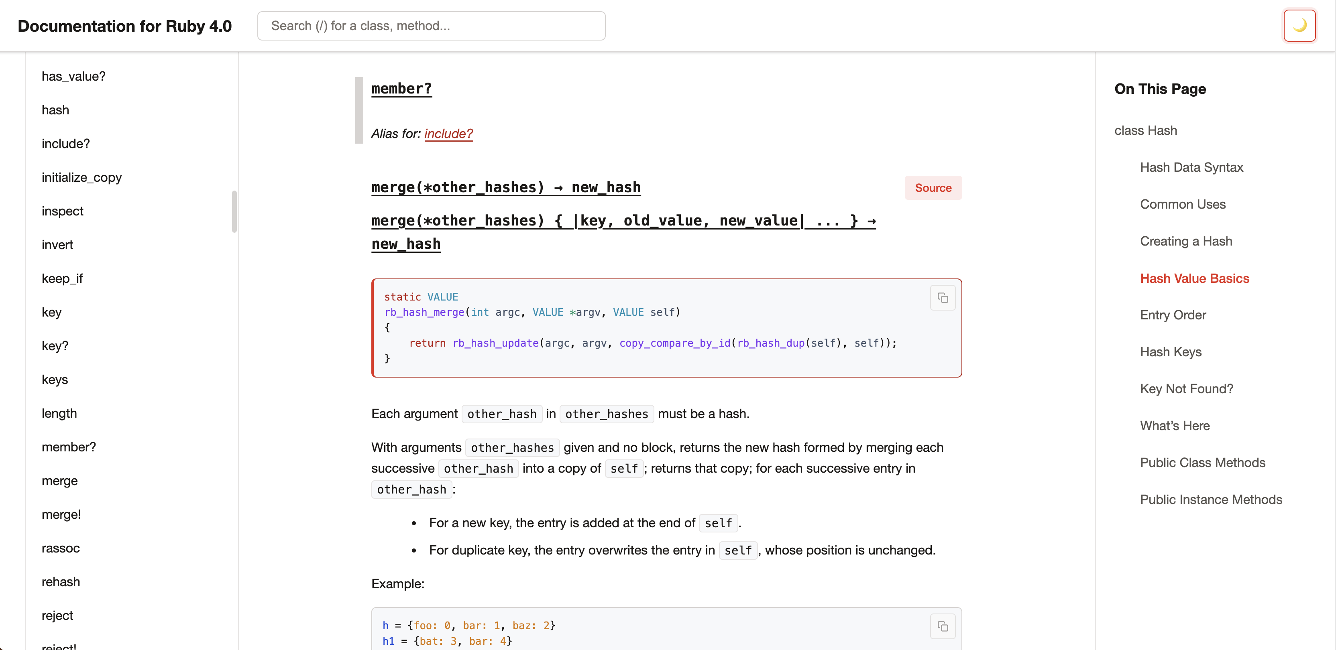
Task: Open the 'Common Uses' section
Action: click(1183, 204)
